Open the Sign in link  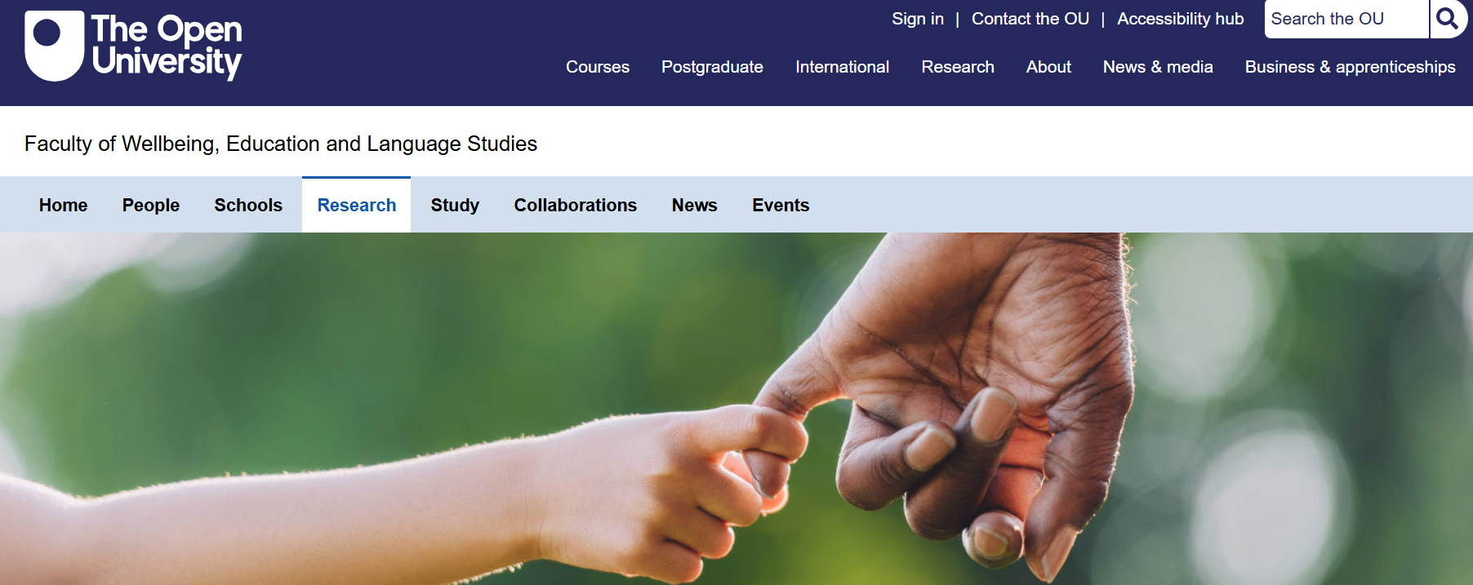click(x=917, y=19)
